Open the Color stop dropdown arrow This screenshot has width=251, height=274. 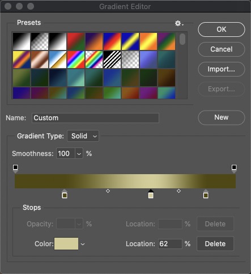pyautogui.click(x=83, y=244)
